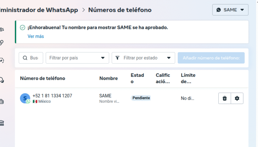Click the magnifier search icon
Image resolution: width=258 pixels, height=147 pixels.
click(x=25, y=58)
